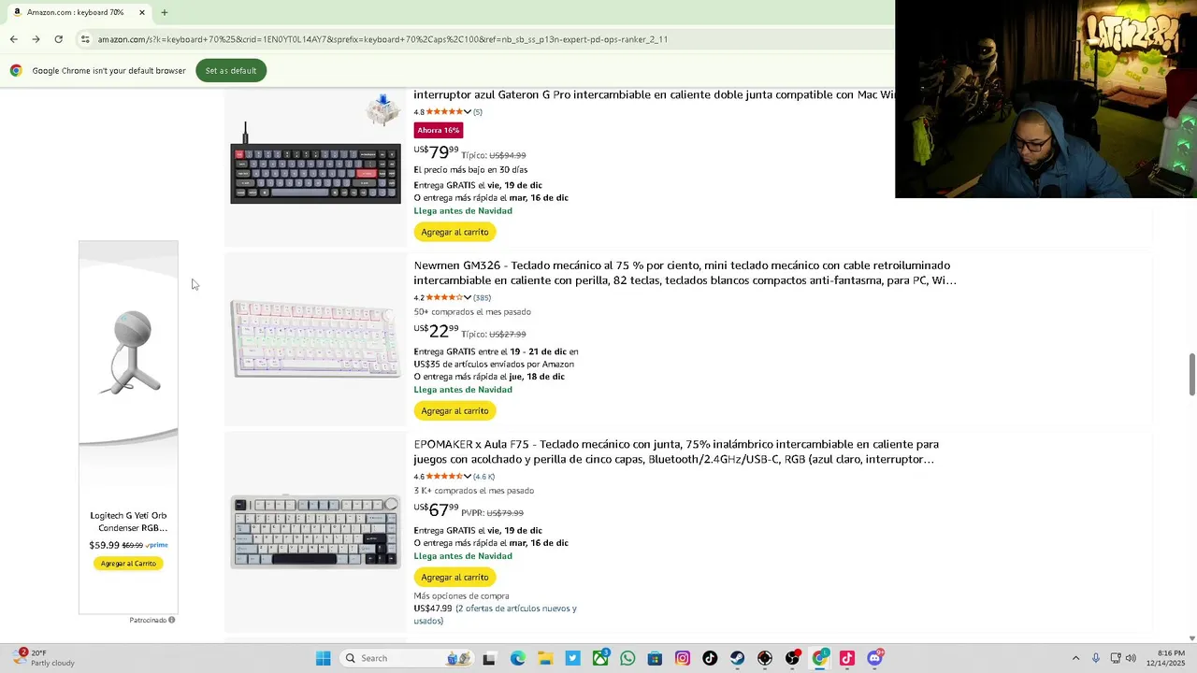Screen dimensions: 1197x673
Task: Open Instagram from the taskbar
Action: pyautogui.click(x=683, y=658)
